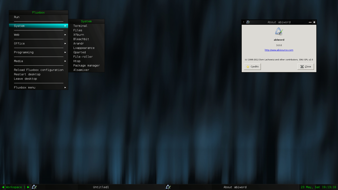
Task: Expand the Media submenu arrow
Action: pos(65,61)
